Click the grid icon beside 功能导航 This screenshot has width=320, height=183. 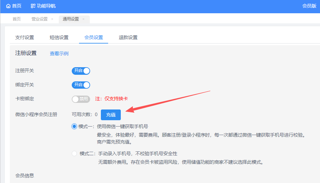click(x=33, y=6)
